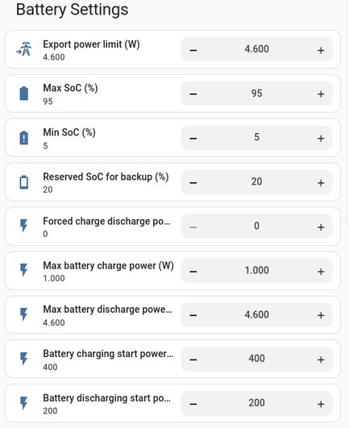Click the Min SoC battery alert icon

(x=24, y=138)
